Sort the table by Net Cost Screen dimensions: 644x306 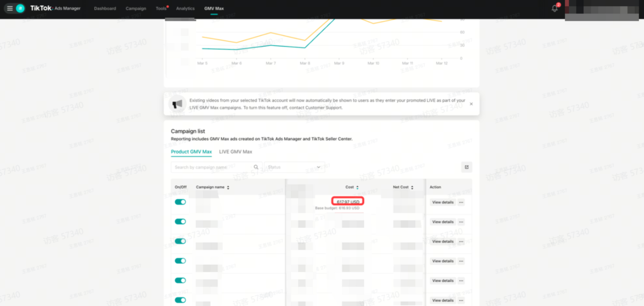[412, 187]
